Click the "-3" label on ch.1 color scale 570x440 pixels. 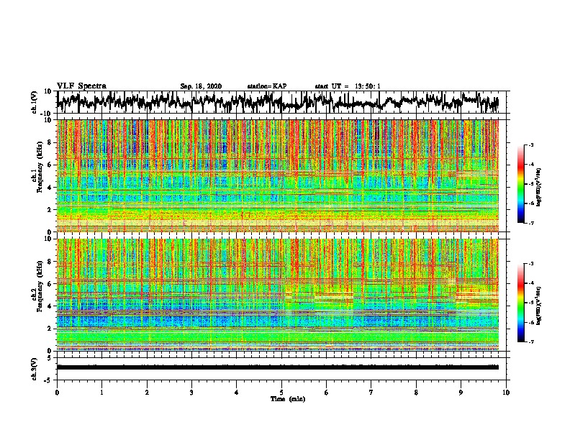pyautogui.click(x=531, y=145)
